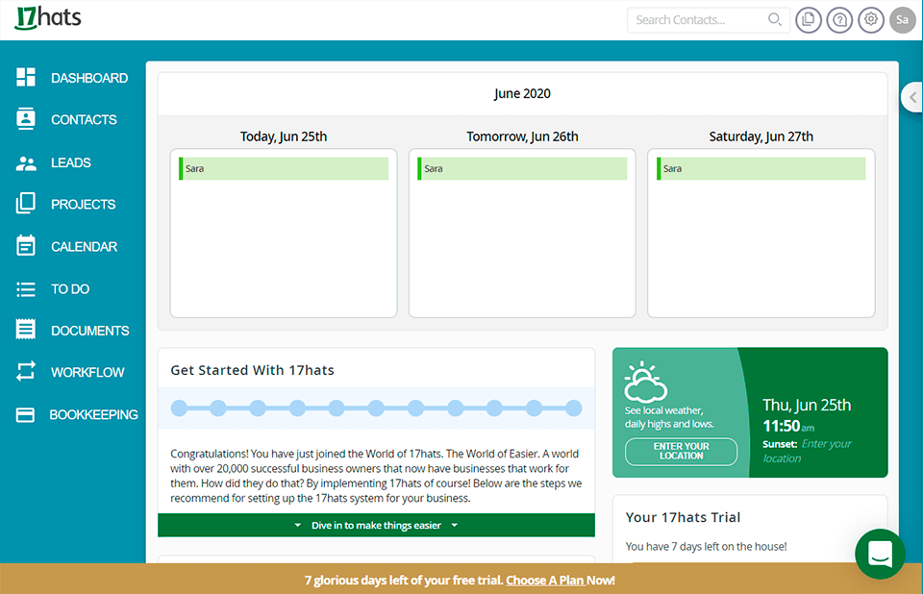The image size is (923, 594).
Task: Follow the 'Choose A Plan' link
Action: 544,580
